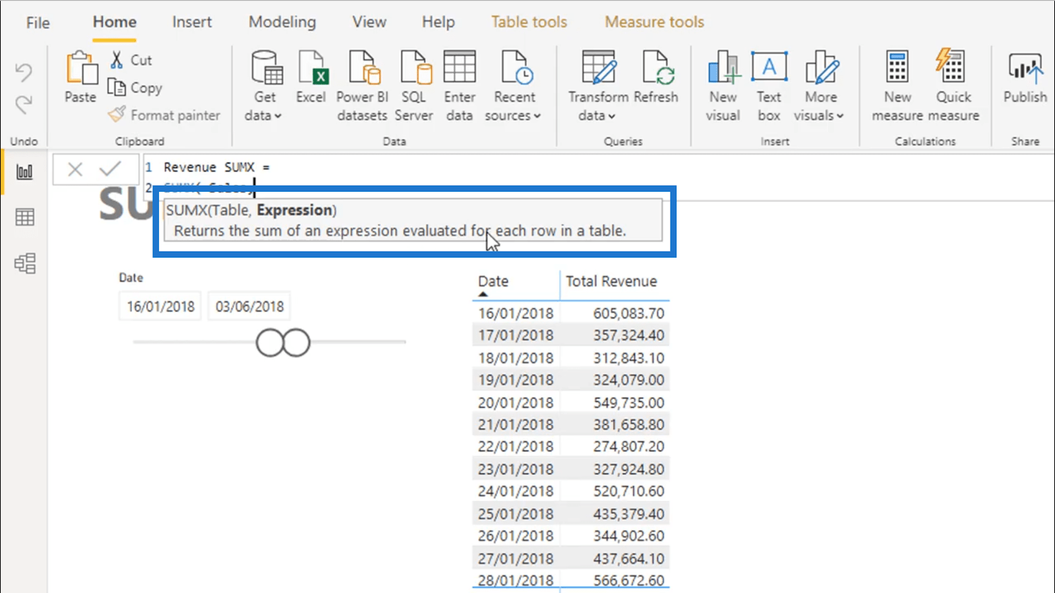Select the 22/01/2018 date cell
Screen dimensions: 1055x593
516,447
